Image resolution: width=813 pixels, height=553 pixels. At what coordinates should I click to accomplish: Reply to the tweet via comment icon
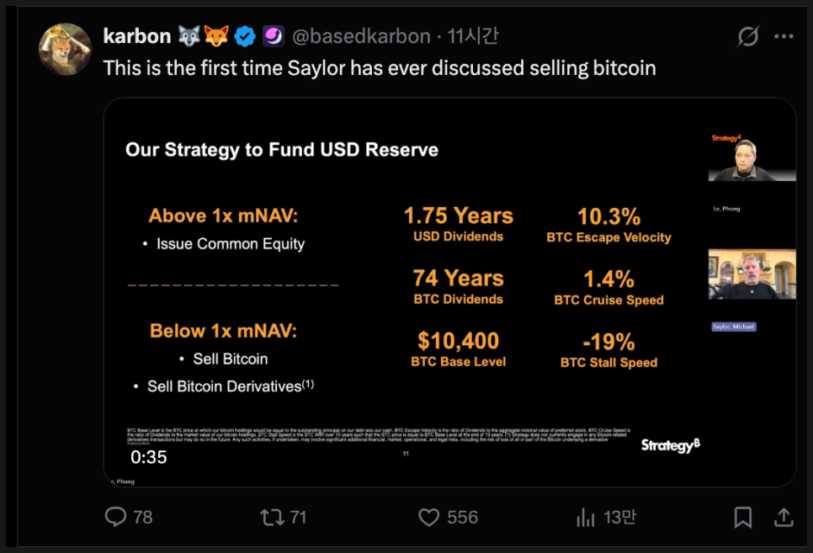coord(116,516)
